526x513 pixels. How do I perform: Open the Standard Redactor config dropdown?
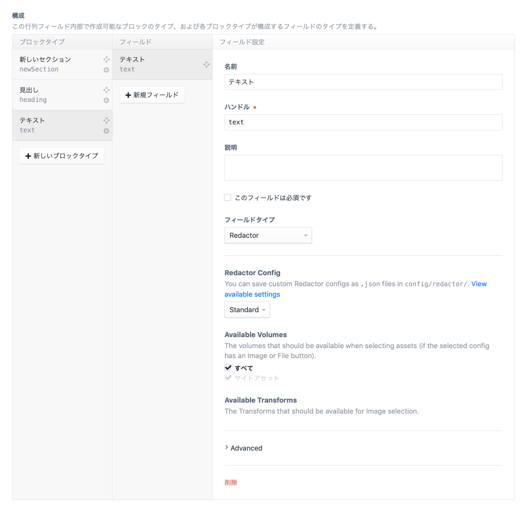click(x=247, y=310)
